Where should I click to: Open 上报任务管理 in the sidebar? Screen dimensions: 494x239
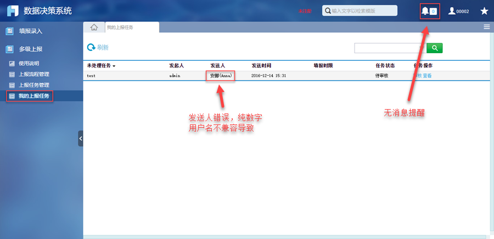coord(33,85)
